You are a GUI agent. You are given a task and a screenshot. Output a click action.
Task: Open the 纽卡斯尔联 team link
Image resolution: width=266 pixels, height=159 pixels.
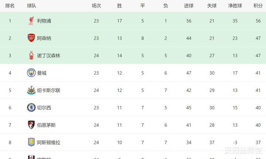tap(49, 90)
